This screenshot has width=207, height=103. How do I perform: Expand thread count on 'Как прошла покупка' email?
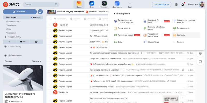(x=122, y=70)
